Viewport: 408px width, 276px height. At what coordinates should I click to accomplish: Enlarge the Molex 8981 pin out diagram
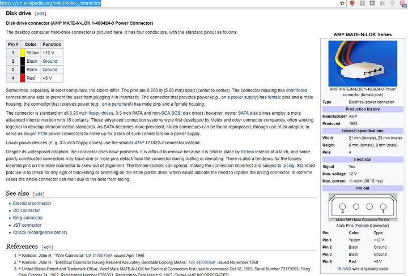click(x=363, y=207)
